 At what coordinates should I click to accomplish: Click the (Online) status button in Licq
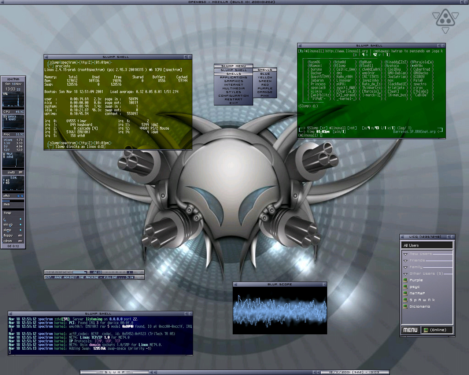[x=437, y=330]
